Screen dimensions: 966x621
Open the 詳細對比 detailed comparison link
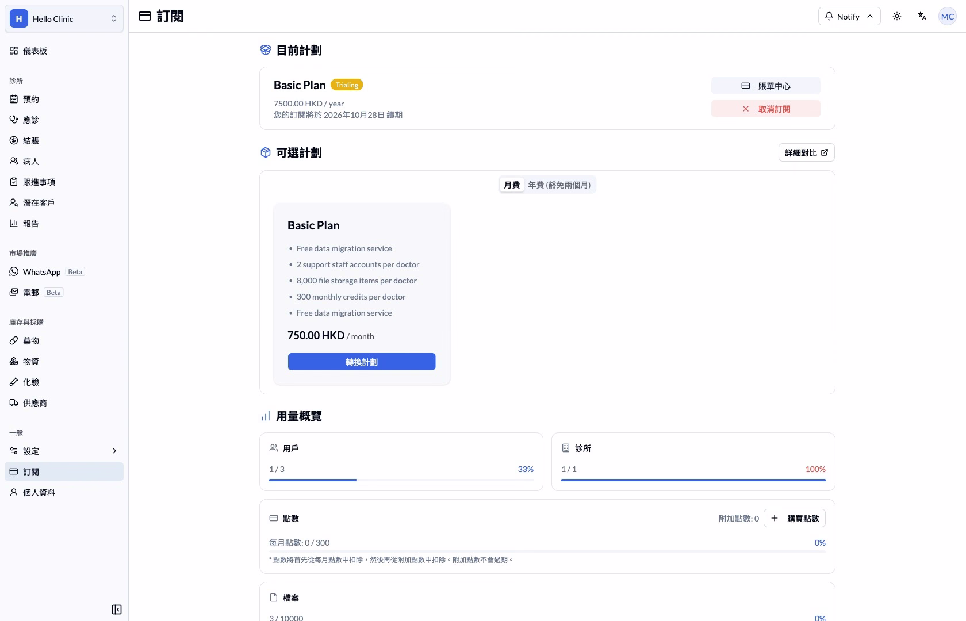(x=806, y=152)
